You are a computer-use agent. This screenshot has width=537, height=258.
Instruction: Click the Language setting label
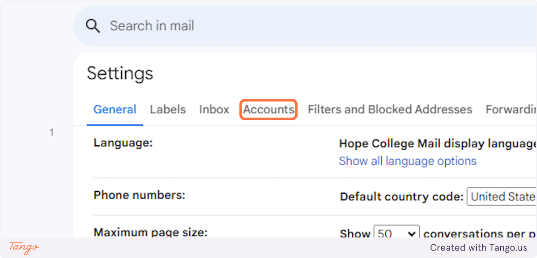click(123, 143)
